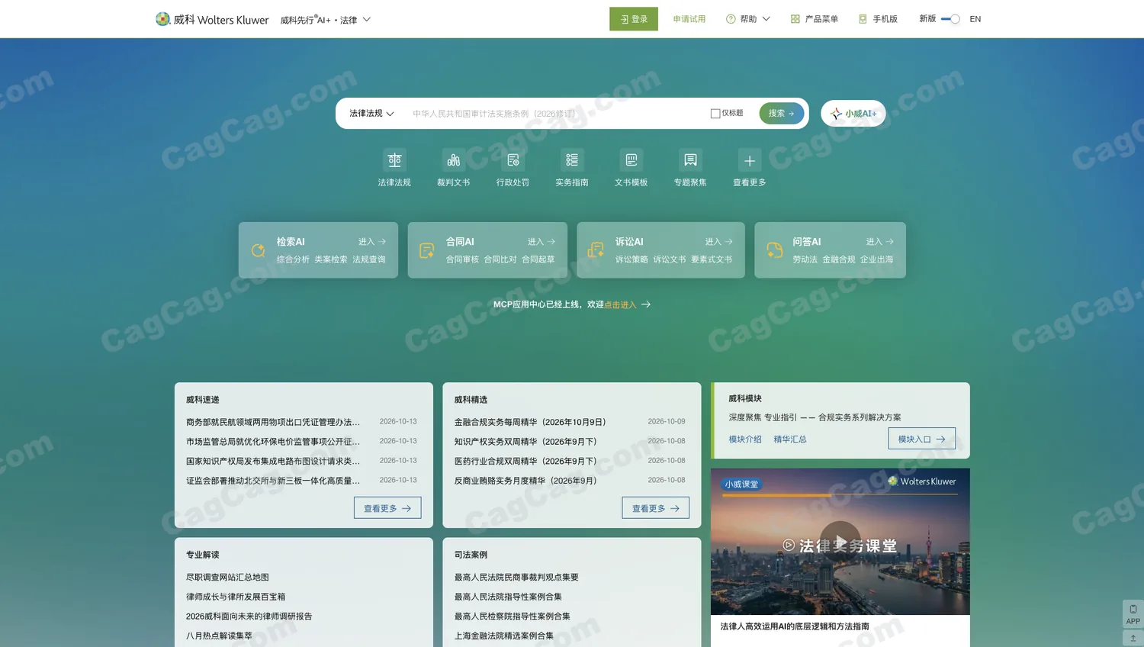The image size is (1144, 647).
Task: Click 查看更多 under 威科速递
Action: 387,508
